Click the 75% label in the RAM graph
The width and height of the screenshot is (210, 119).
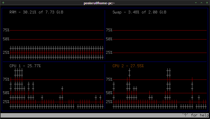click(x=6, y=30)
